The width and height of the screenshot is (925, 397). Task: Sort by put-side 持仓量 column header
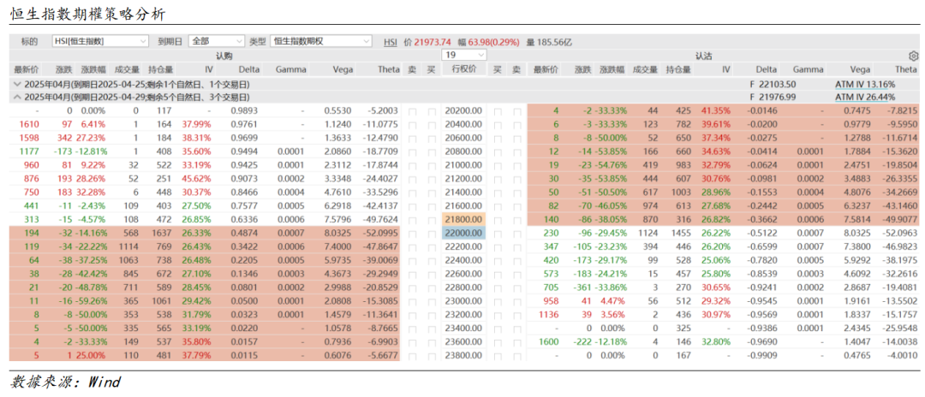tap(678, 69)
